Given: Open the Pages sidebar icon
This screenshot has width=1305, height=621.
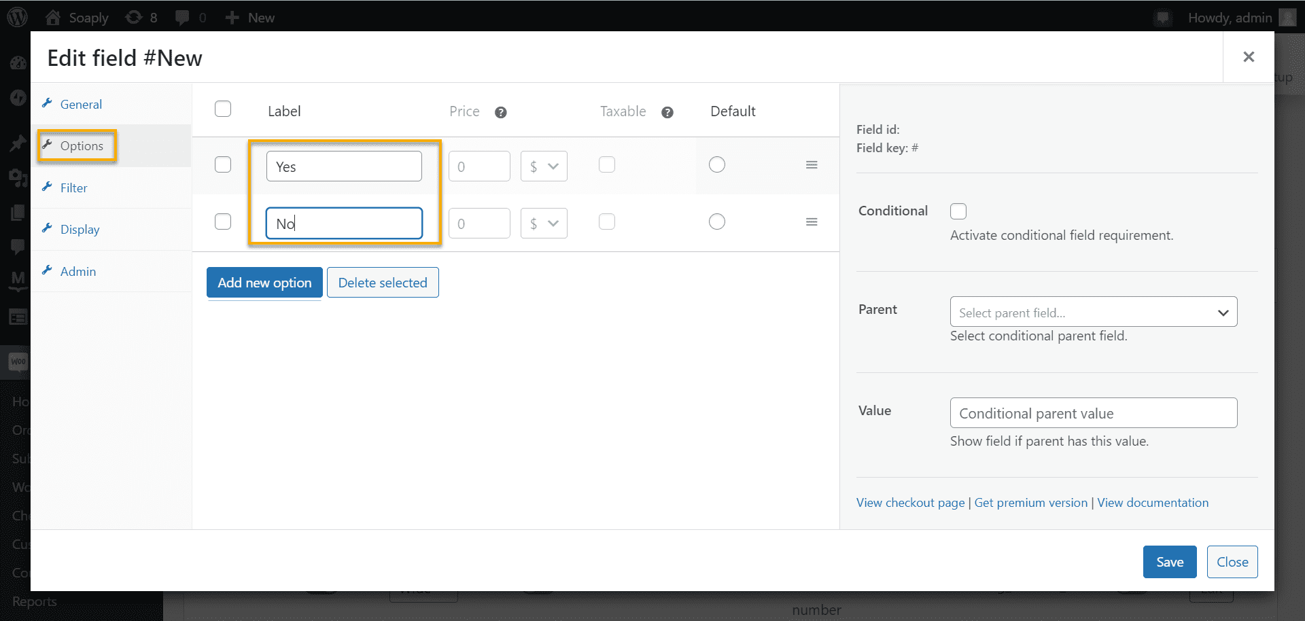Looking at the screenshot, I should [x=18, y=213].
